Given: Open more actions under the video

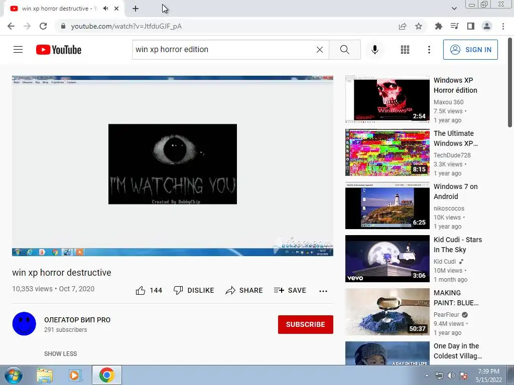Looking at the screenshot, I should click(323, 291).
